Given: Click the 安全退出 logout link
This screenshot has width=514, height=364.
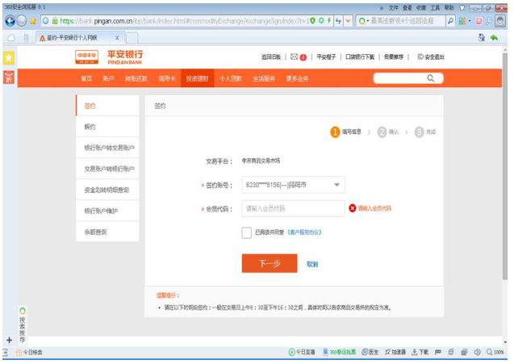Looking at the screenshot, I should coord(431,57).
